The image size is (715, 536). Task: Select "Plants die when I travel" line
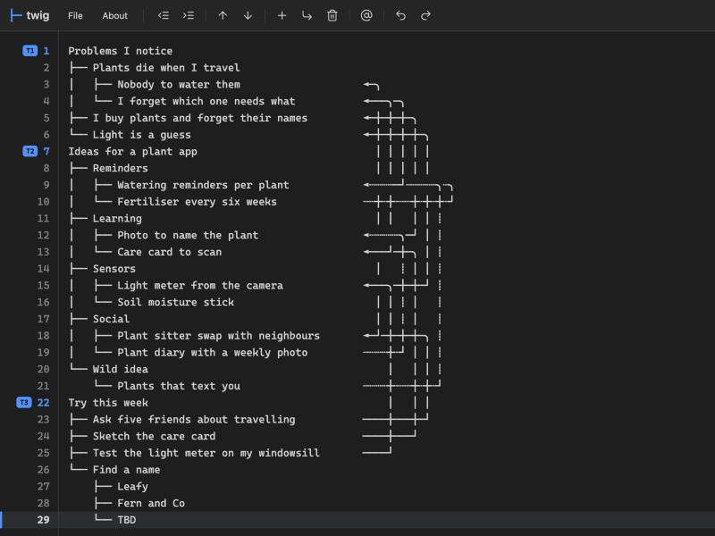(x=166, y=68)
